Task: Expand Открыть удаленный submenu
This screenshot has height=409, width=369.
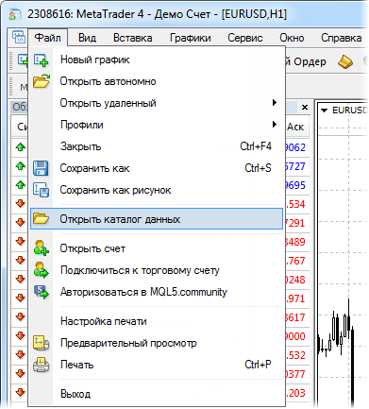Action: click(x=157, y=103)
